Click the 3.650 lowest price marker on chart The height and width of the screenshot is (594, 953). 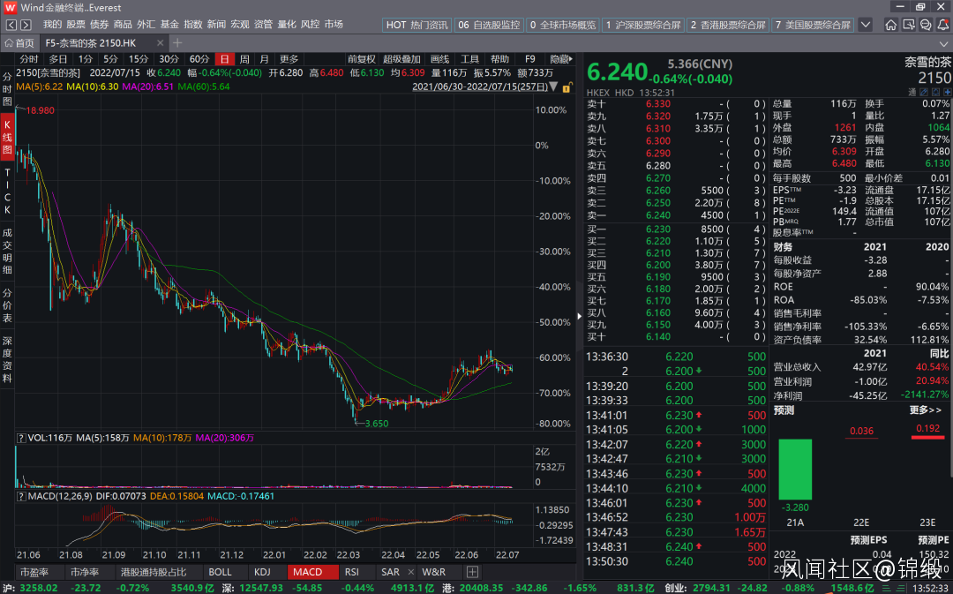pyautogui.click(x=376, y=423)
